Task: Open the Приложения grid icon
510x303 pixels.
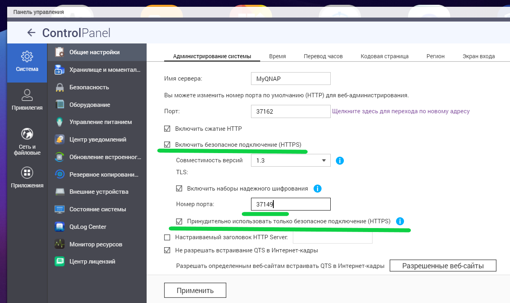Action: 27,173
